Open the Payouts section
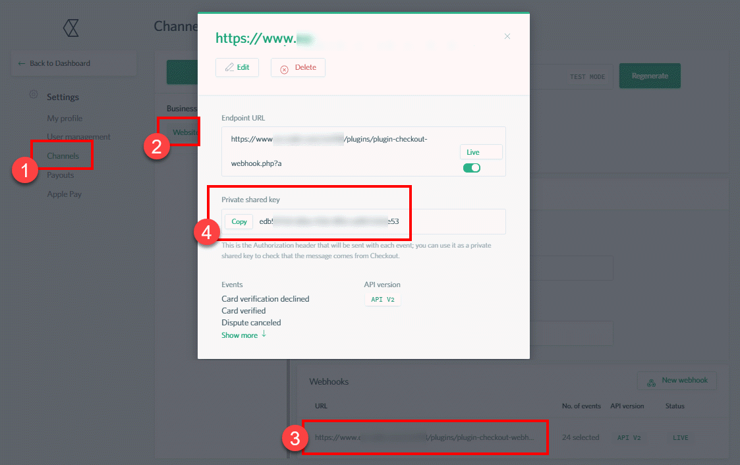Image resolution: width=740 pixels, height=465 pixels. tap(60, 174)
